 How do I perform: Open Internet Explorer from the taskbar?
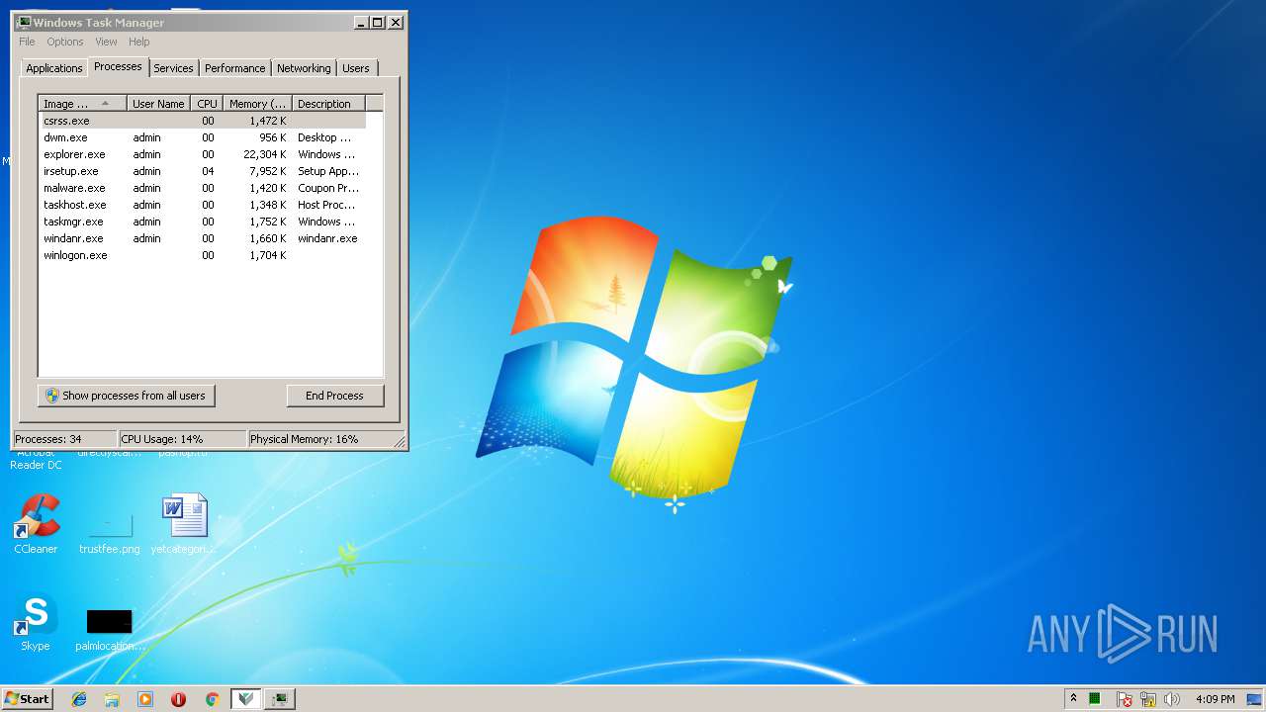(79, 699)
